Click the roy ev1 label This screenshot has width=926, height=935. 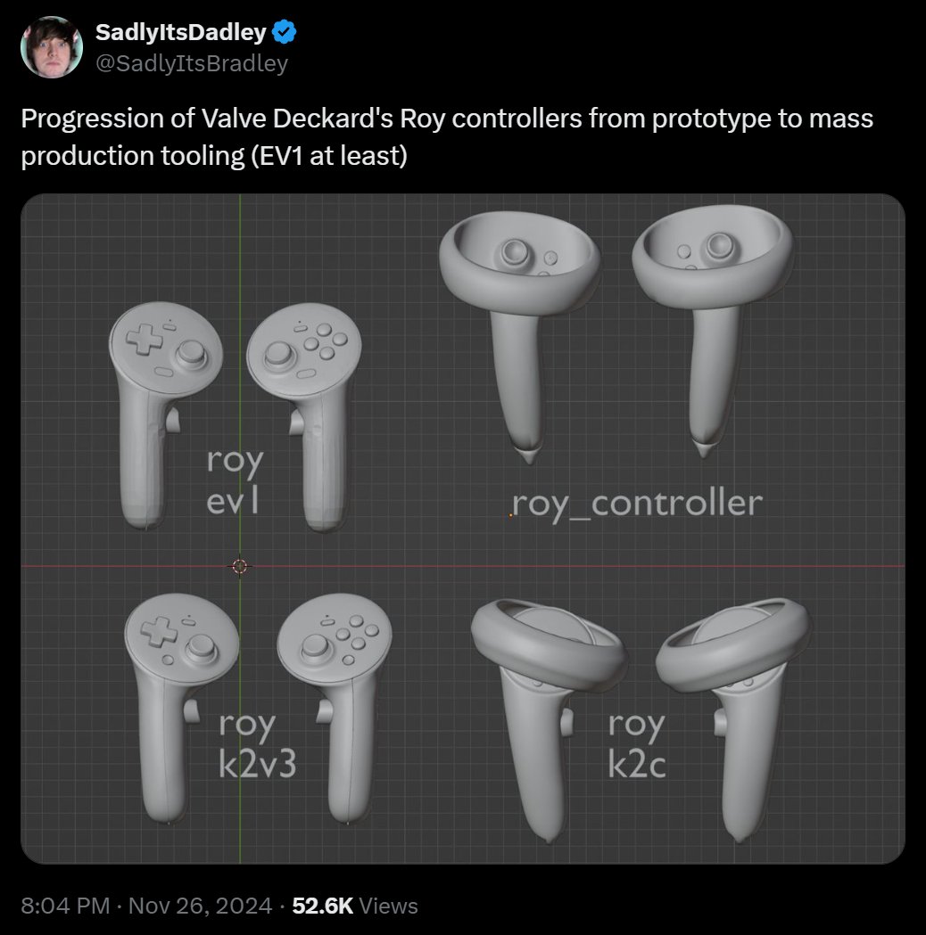coord(235,480)
